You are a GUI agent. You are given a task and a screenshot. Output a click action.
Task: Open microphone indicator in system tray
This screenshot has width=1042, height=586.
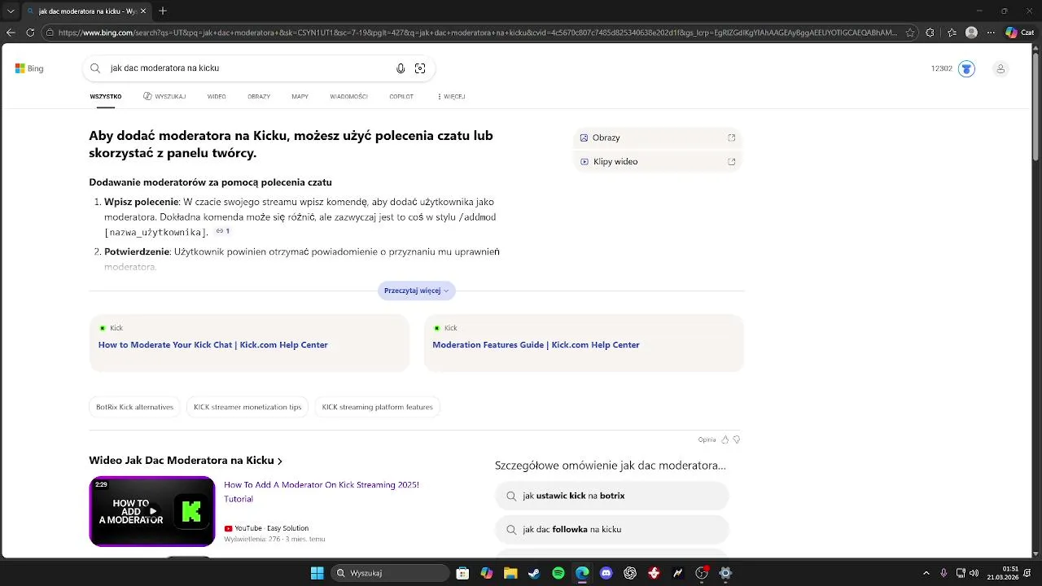point(943,573)
